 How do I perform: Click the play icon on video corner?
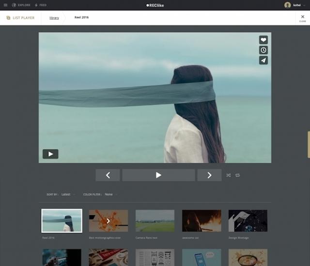(50, 154)
